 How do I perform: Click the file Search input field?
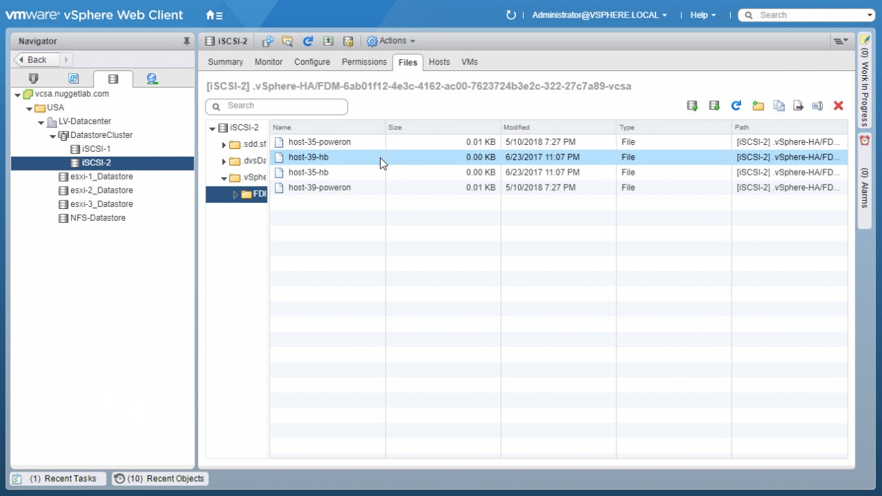coord(277,106)
